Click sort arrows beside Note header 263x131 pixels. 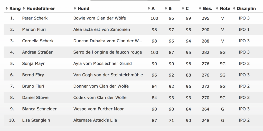(x=217, y=8)
